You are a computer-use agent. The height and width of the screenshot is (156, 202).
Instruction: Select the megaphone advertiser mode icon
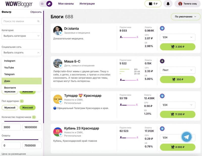pyautogui.click(x=49, y=4)
